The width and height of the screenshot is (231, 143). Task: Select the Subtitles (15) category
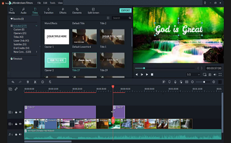(20, 44)
